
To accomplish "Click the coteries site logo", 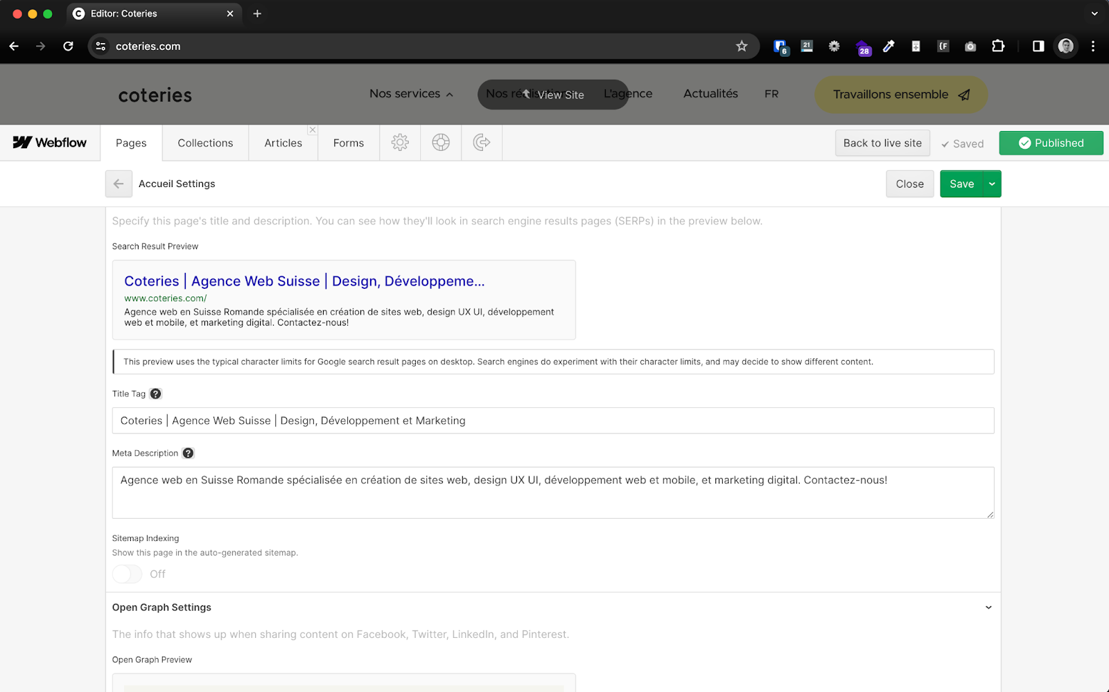I will [155, 95].
